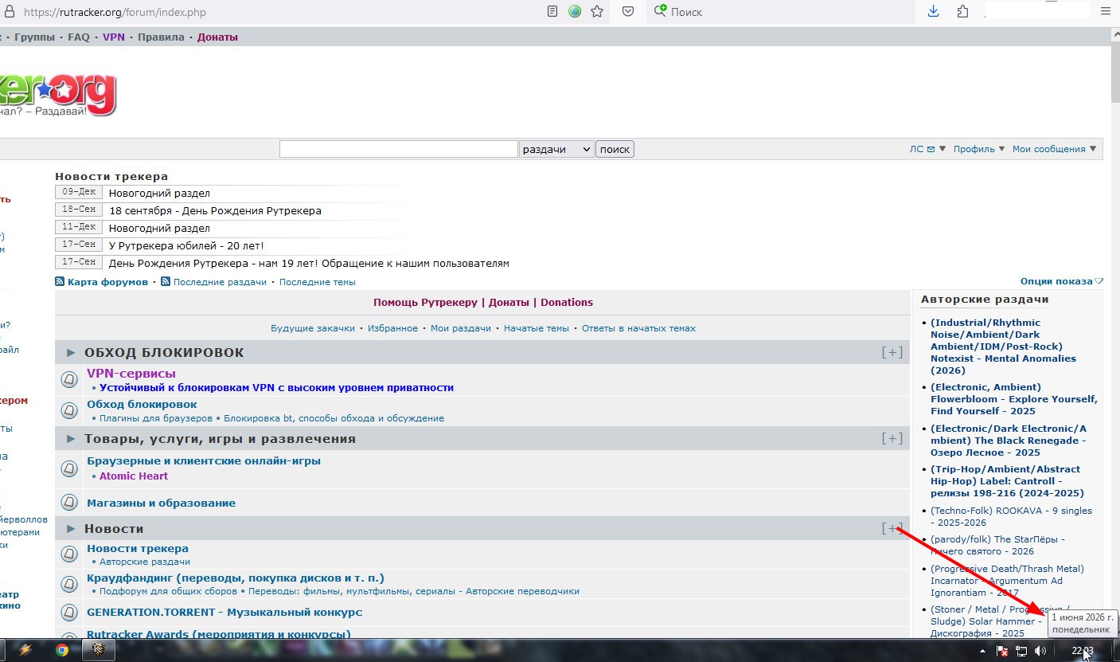1120x662 pixels.
Task: Click the page vertical scrollbar thumb
Action: click(1114, 74)
